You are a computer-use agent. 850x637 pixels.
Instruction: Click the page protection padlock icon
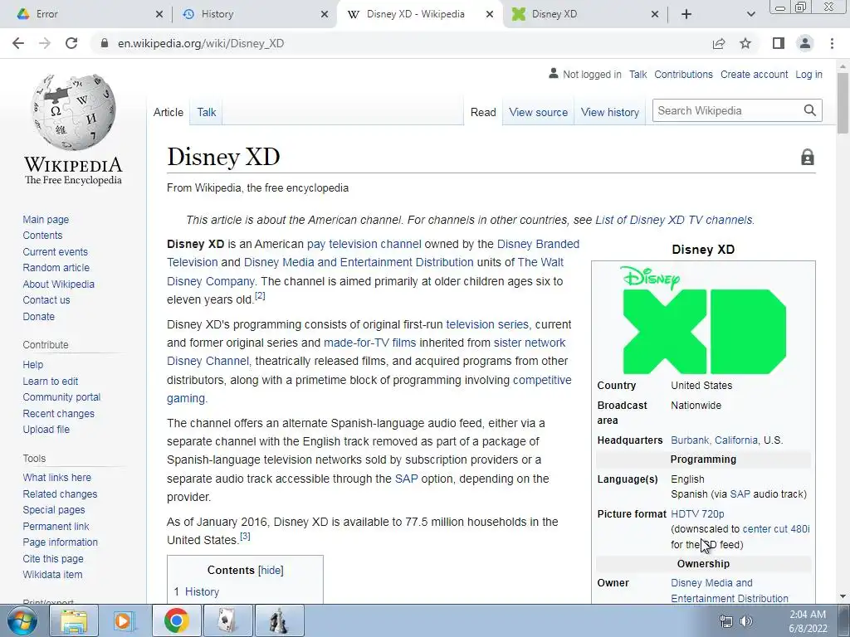[x=807, y=157]
